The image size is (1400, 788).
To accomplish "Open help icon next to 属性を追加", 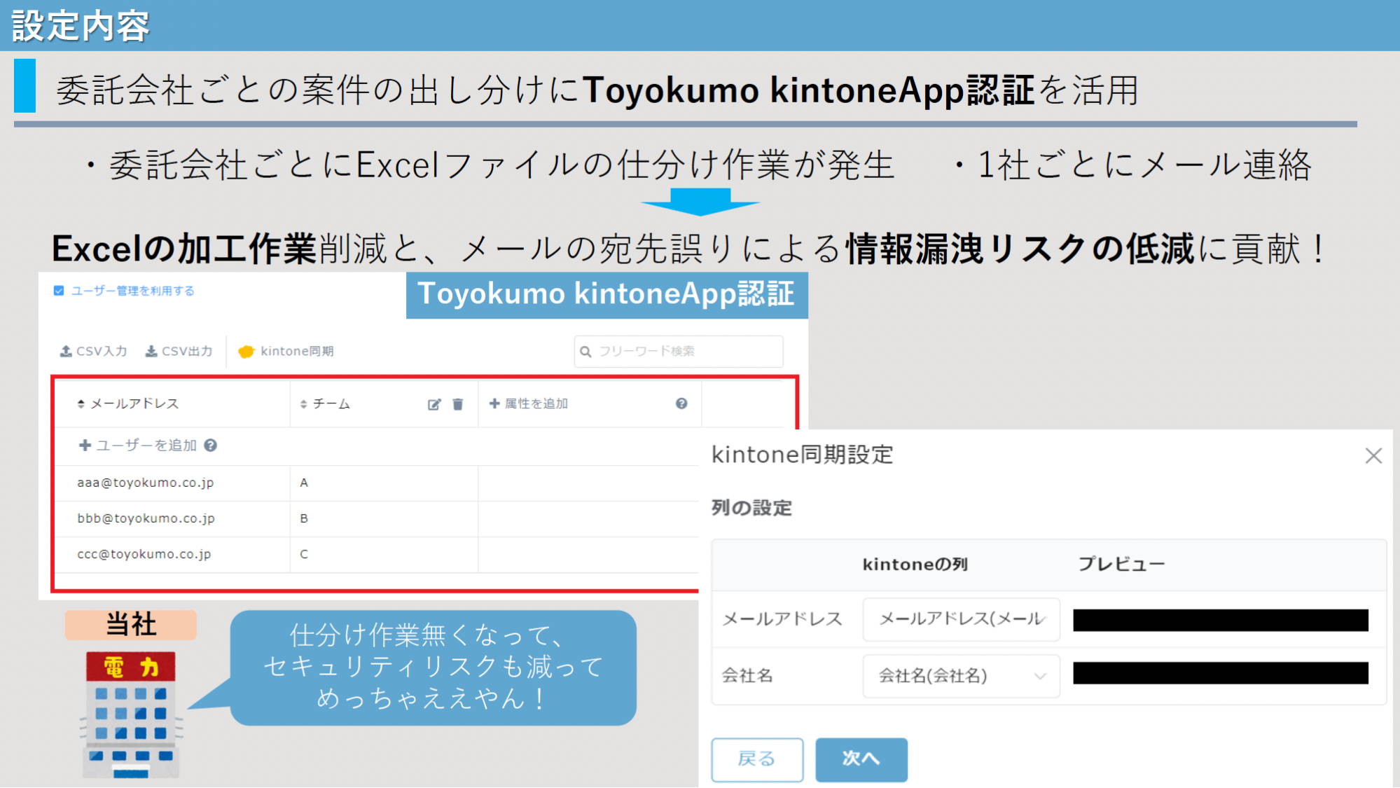I will point(681,403).
